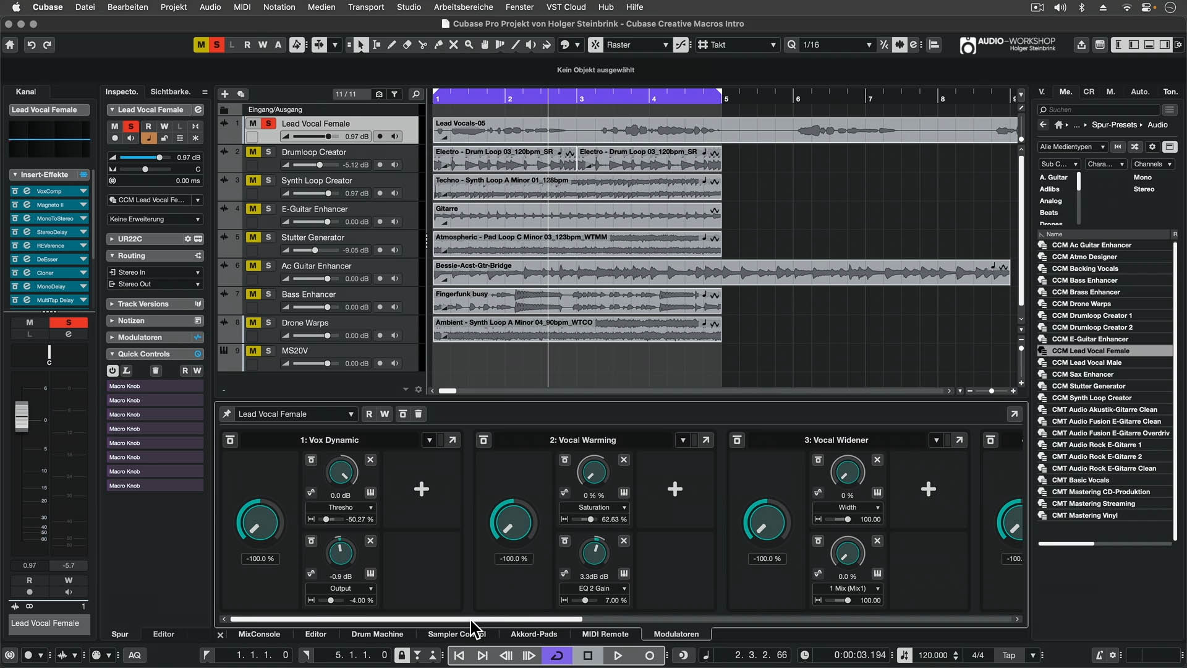Click the Redo arrow in toolbar
The width and height of the screenshot is (1187, 668).
(x=47, y=45)
